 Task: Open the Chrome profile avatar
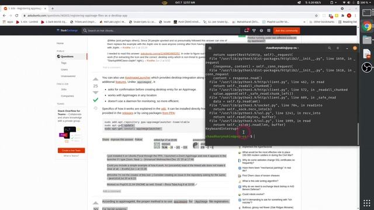(x=349, y=16)
